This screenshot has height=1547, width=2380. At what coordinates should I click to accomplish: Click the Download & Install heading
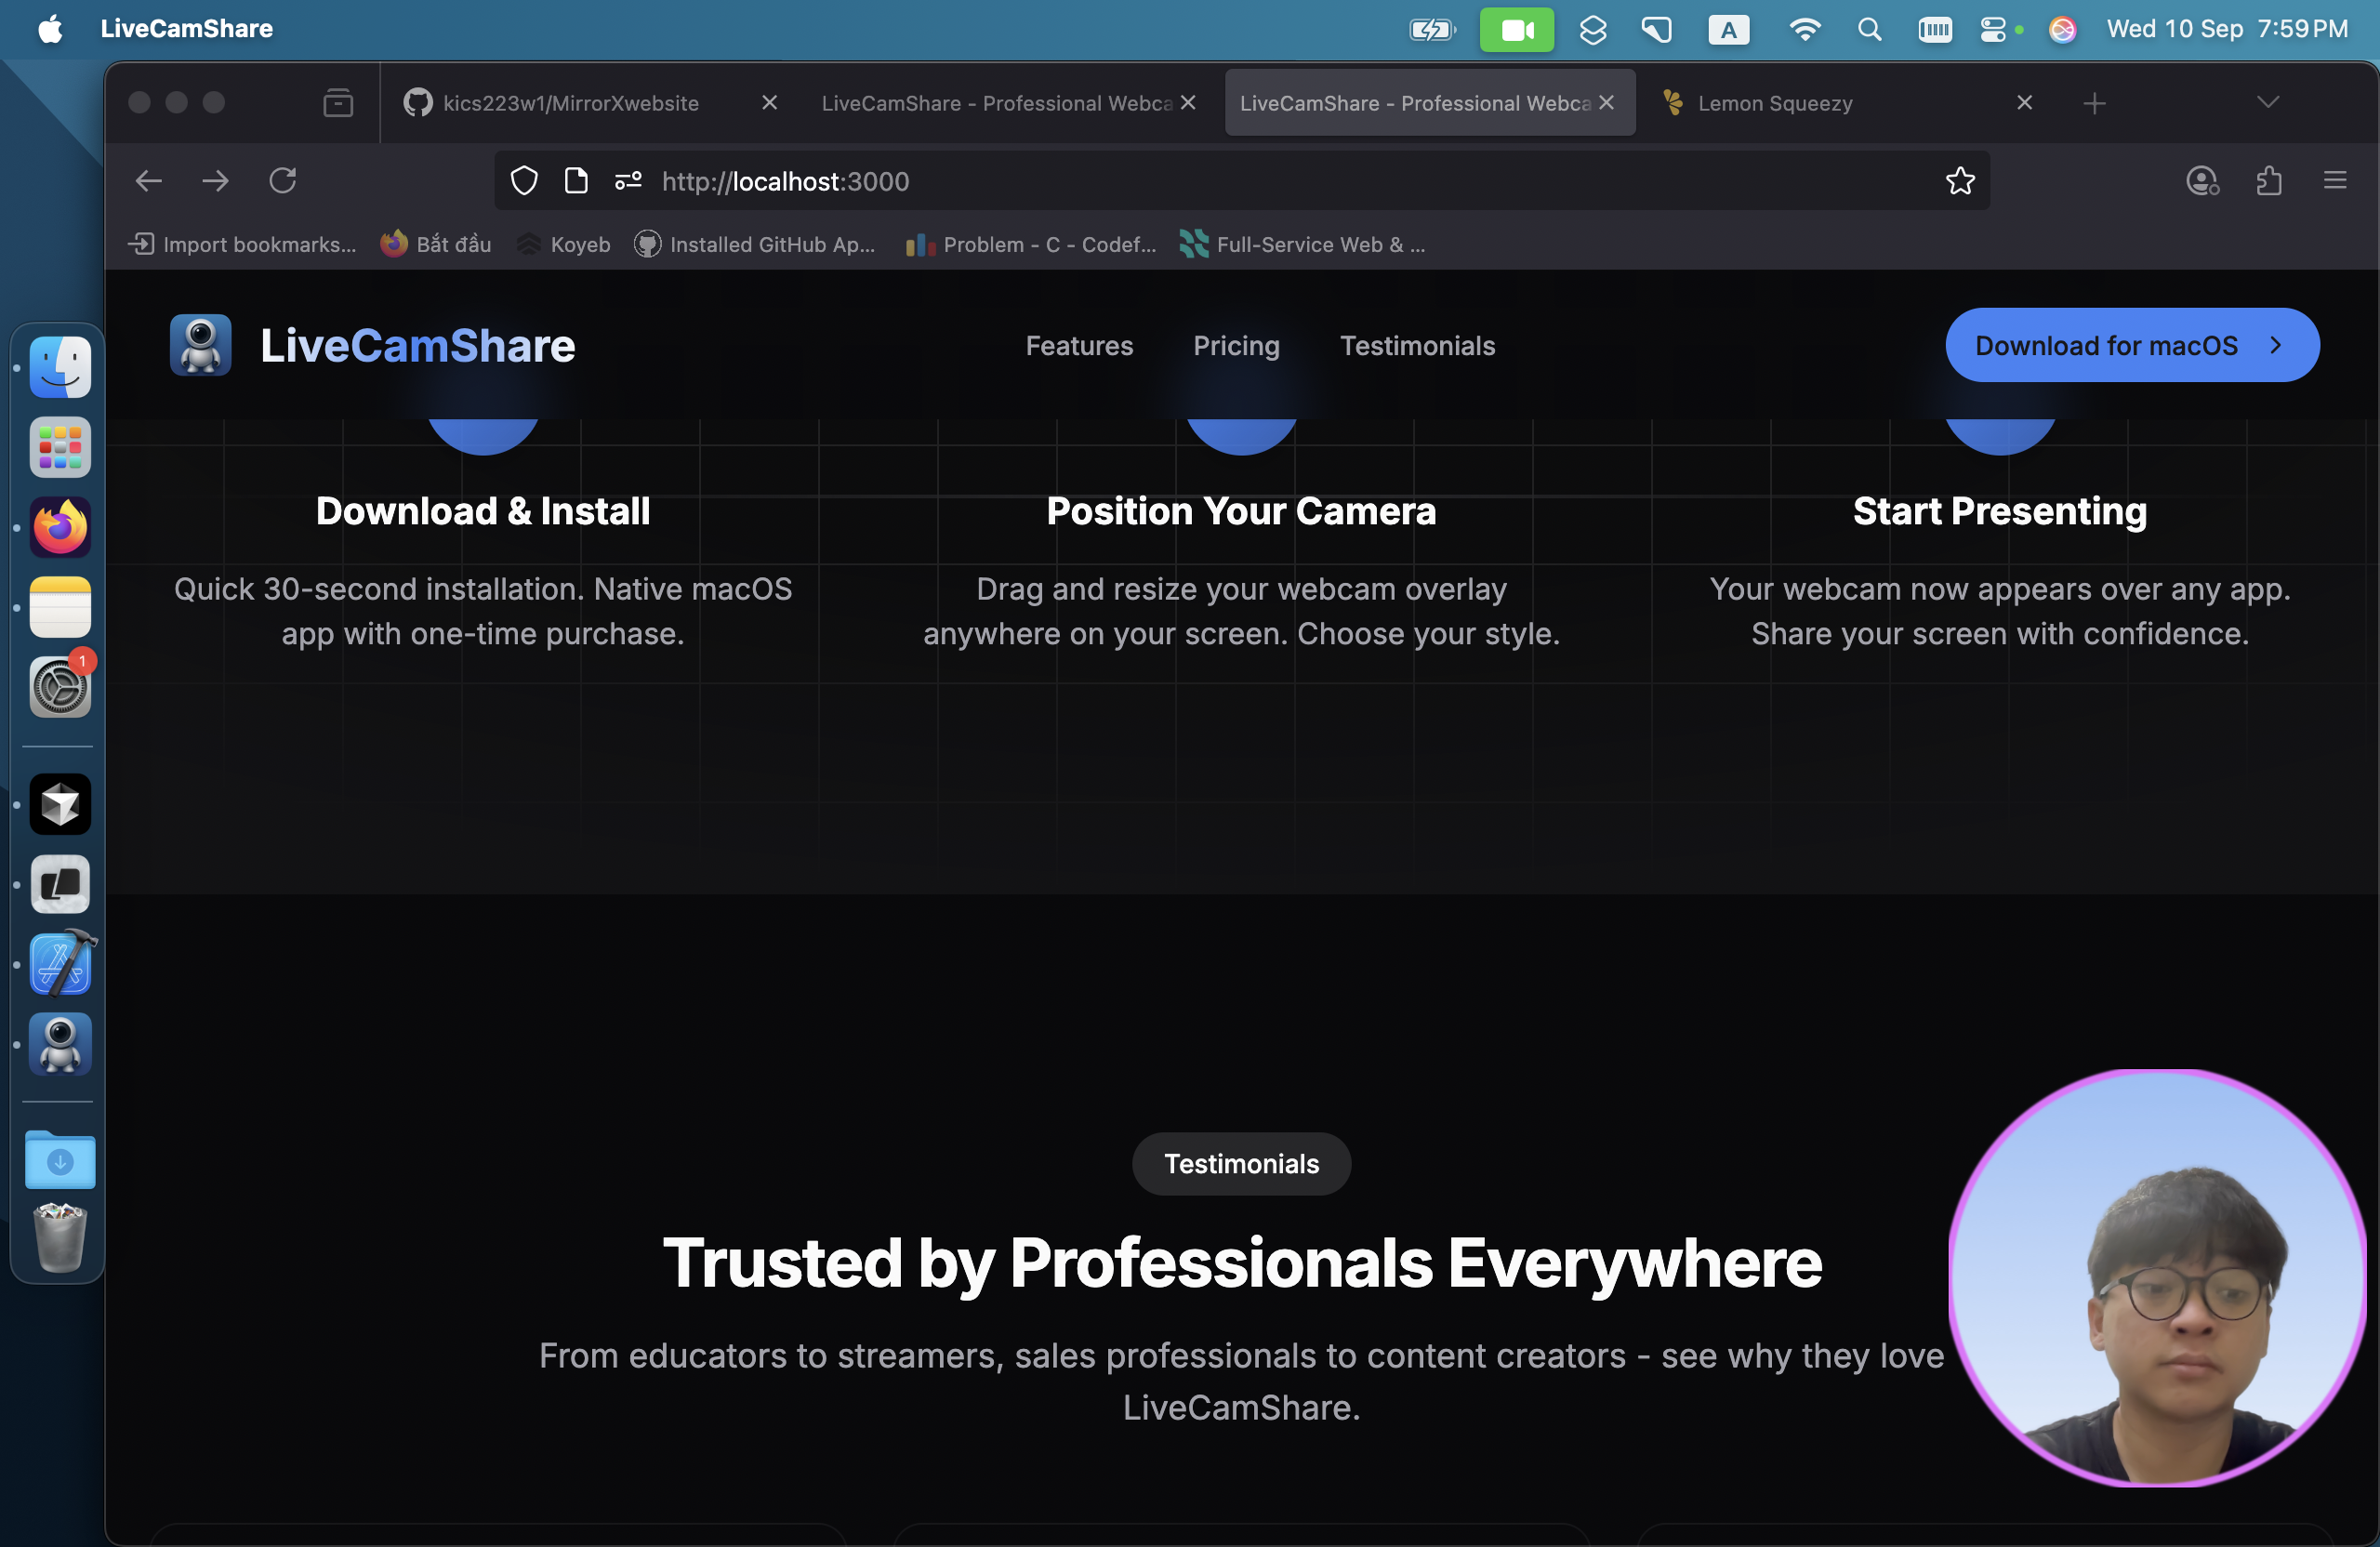483,511
